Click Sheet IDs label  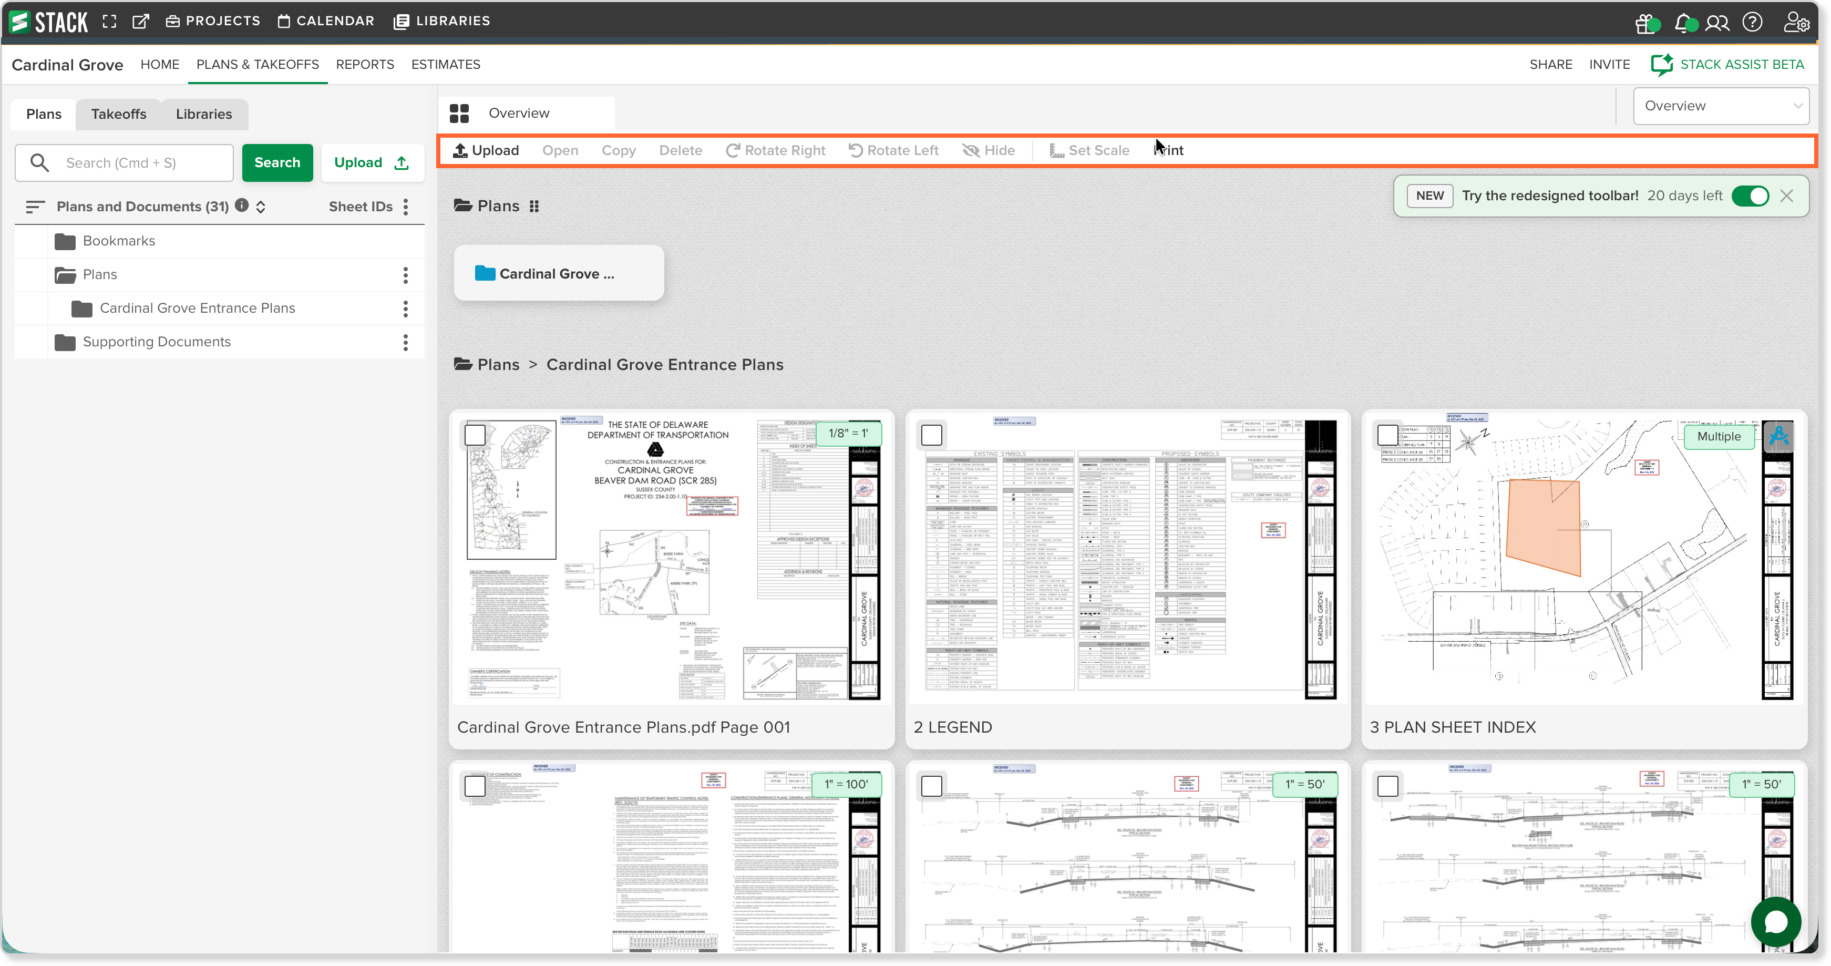[x=361, y=207]
